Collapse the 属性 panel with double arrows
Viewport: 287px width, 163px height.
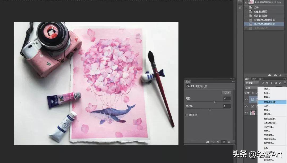click(x=231, y=79)
